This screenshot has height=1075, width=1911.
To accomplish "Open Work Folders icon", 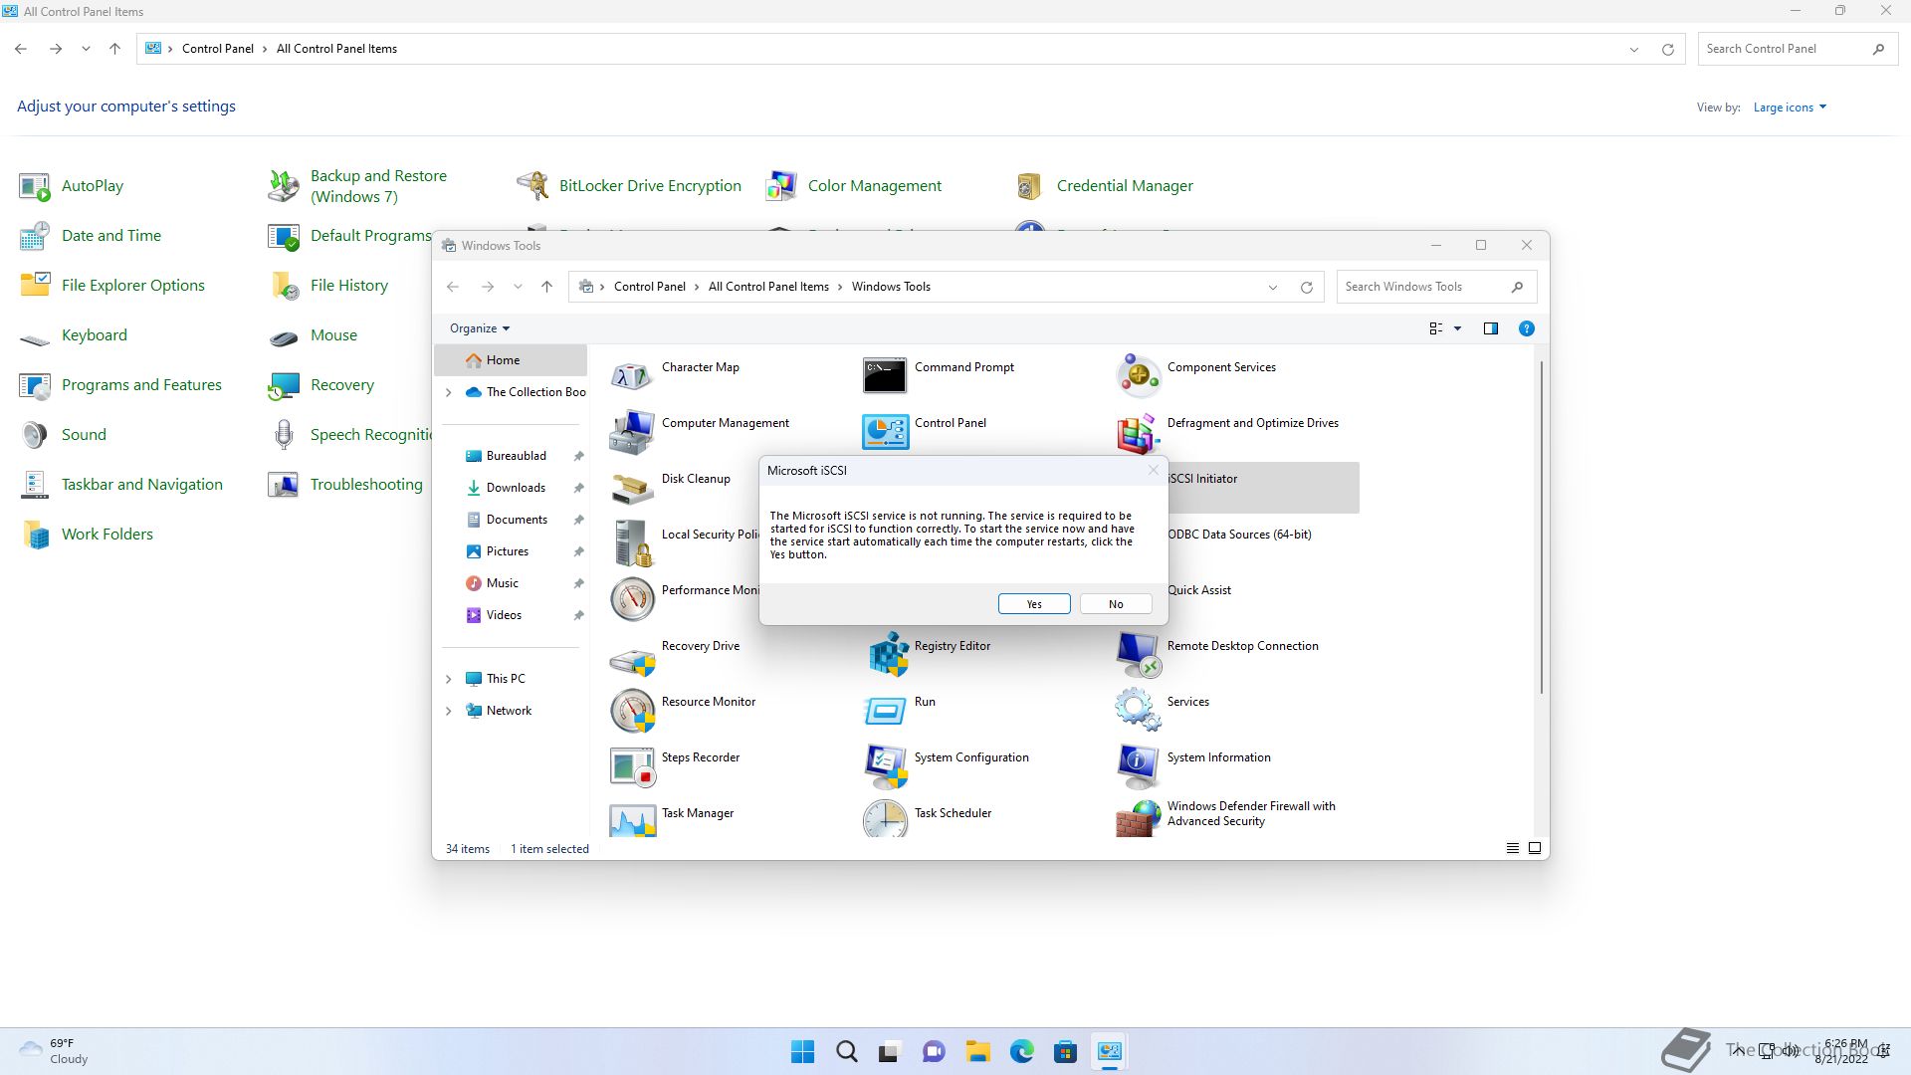I will [x=35, y=535].
